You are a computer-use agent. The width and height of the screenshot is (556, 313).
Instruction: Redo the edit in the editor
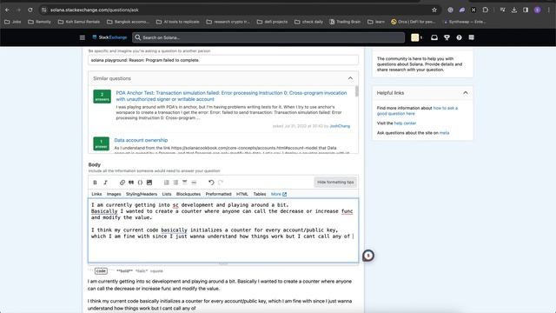point(221,183)
